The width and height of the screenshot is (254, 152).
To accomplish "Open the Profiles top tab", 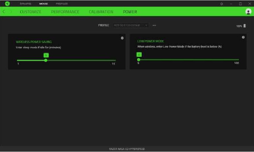I will [61, 4].
